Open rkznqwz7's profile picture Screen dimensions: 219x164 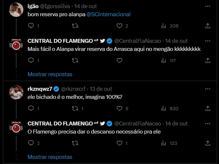click(15, 93)
